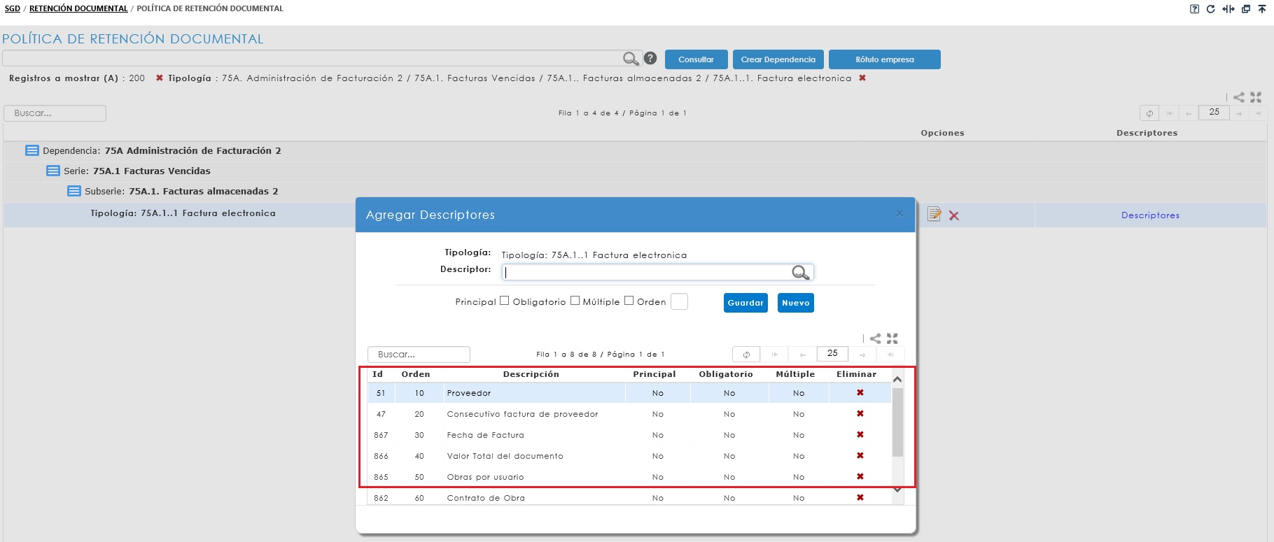
Task: Select the Tipología 75A.1..1 Factura electronica row
Action: [183, 213]
